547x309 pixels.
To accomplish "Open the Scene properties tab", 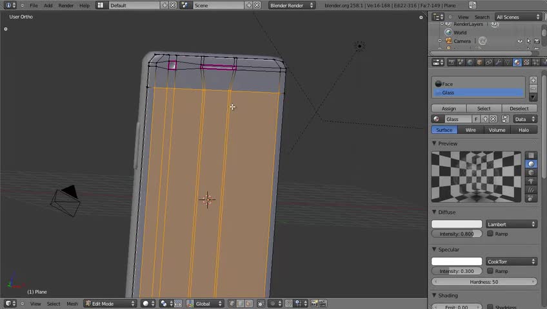I will coord(461,62).
